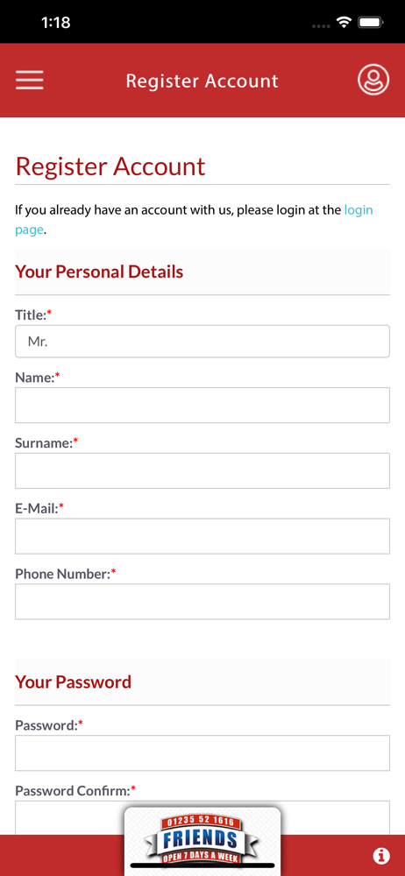
Task: Follow the login page link
Action: [194, 220]
